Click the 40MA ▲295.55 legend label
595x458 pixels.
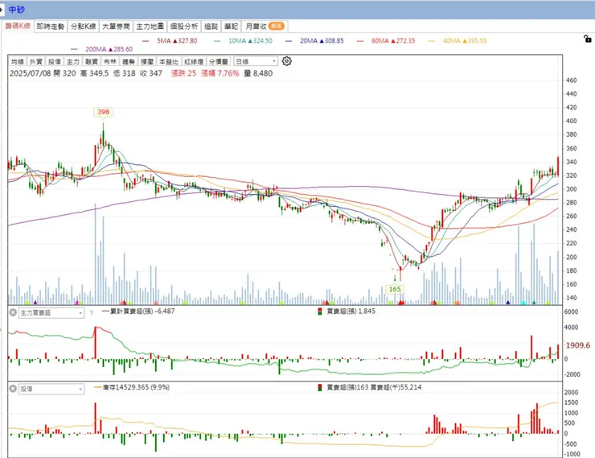pos(465,40)
